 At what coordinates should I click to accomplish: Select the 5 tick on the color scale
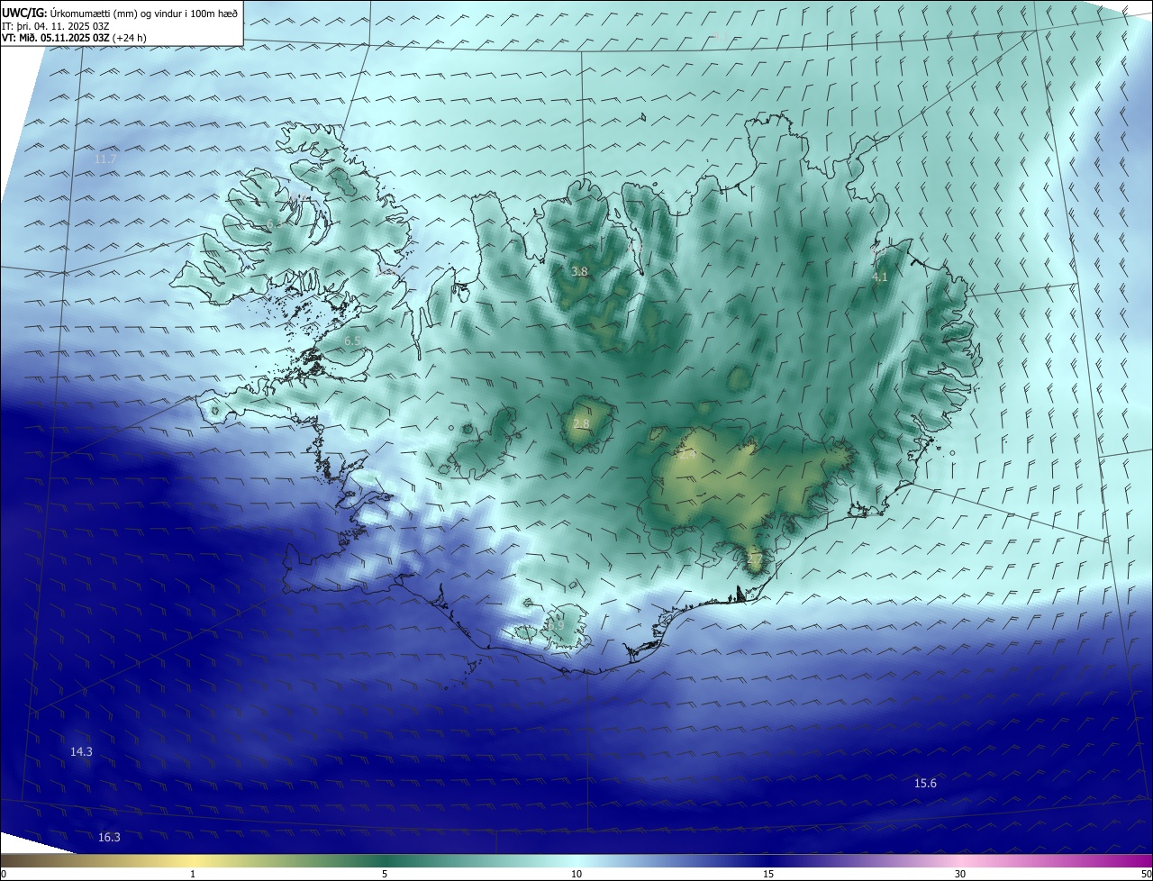point(385,874)
